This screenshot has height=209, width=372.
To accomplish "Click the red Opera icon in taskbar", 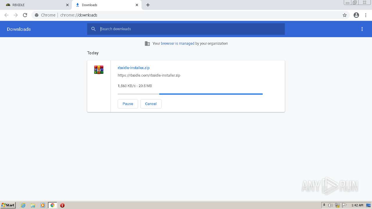I will 62,205.
